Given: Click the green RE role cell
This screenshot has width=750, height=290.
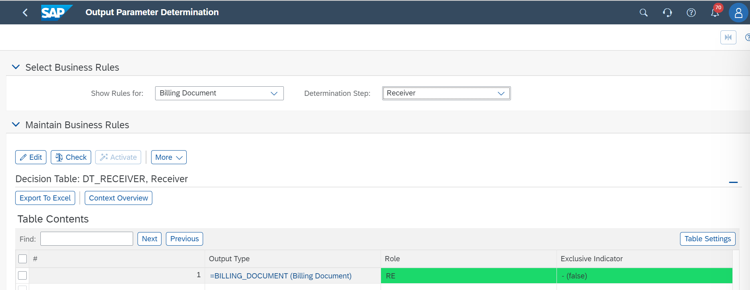Looking at the screenshot, I should [468, 276].
